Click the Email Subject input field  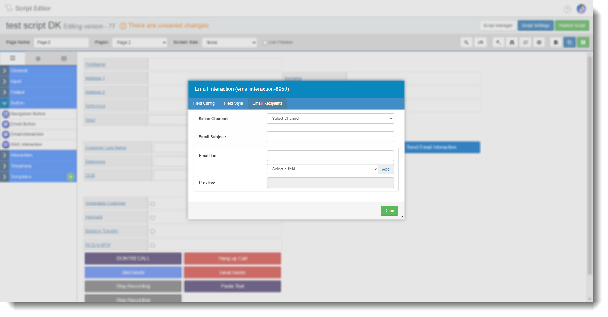[x=330, y=137]
